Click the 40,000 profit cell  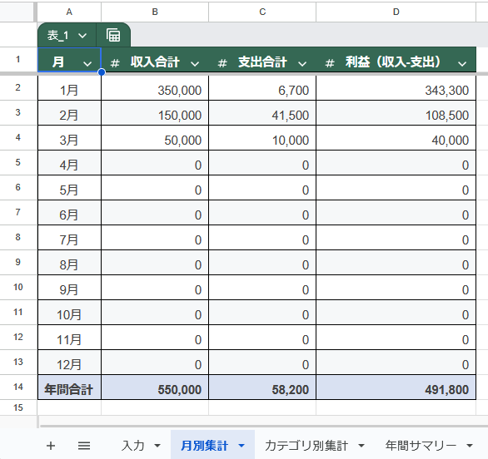(x=396, y=138)
